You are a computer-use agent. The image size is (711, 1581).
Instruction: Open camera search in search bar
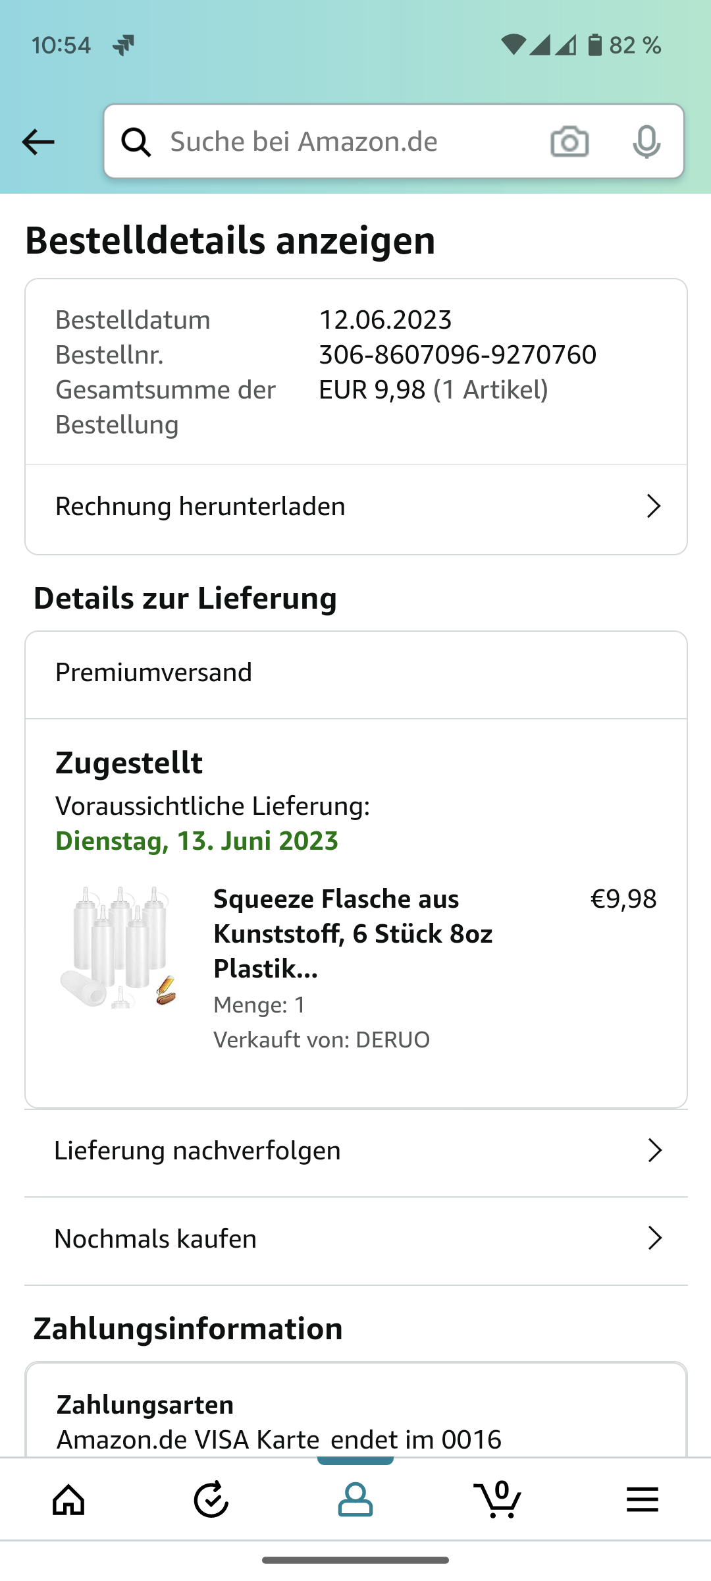pos(569,142)
